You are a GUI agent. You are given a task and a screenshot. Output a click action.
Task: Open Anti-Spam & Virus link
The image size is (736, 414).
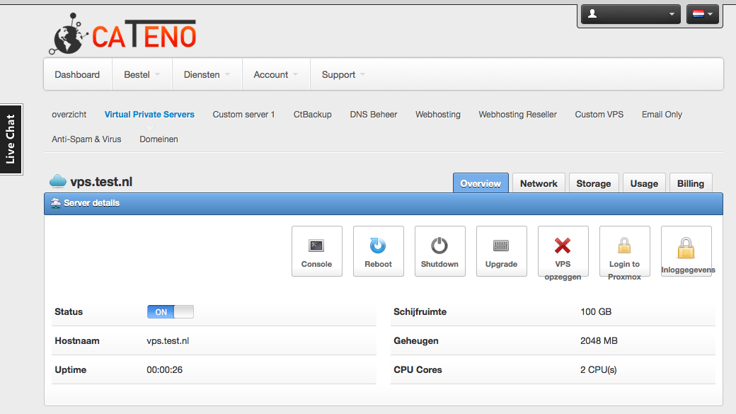86,139
